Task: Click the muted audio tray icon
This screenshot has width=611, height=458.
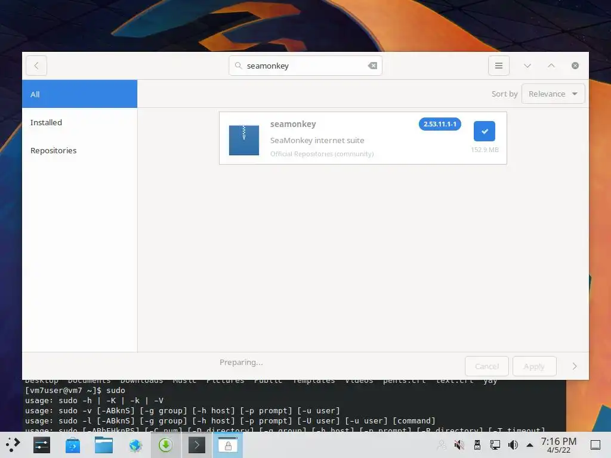Action: point(459,445)
